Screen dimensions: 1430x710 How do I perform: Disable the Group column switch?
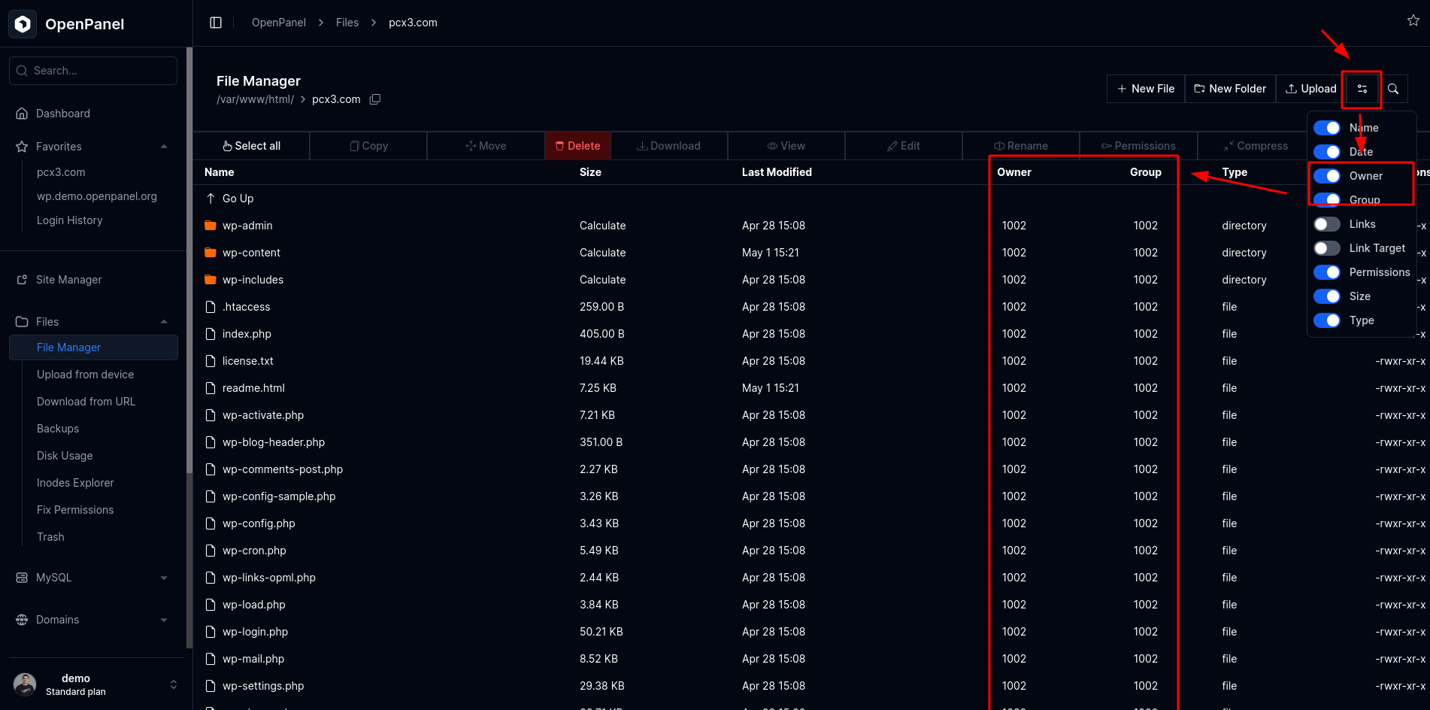(1327, 200)
